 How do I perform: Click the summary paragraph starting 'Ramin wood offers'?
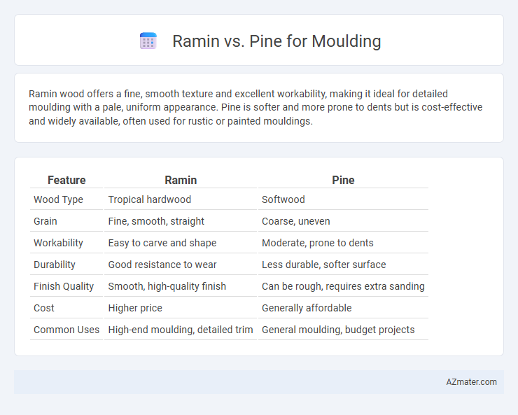pyautogui.click(x=255, y=107)
